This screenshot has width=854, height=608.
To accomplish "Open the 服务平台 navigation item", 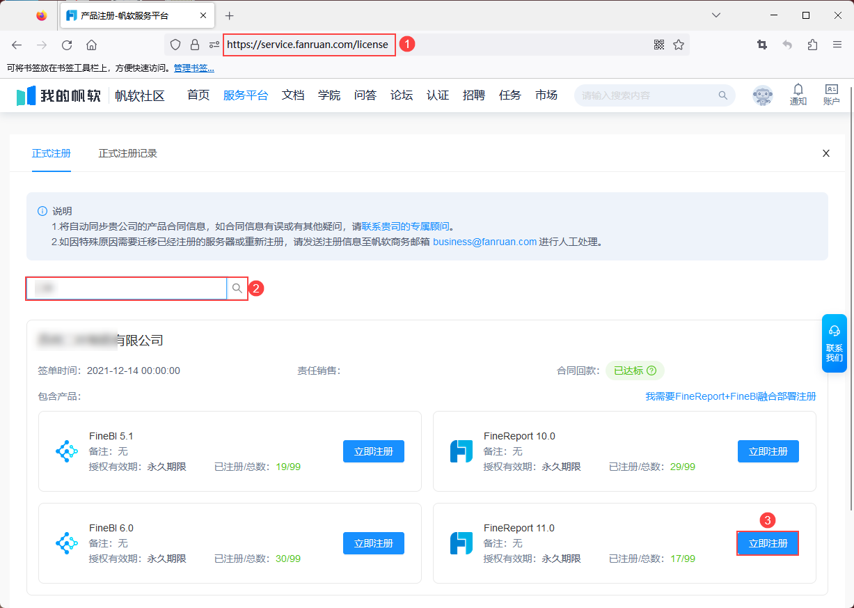I will coord(246,95).
